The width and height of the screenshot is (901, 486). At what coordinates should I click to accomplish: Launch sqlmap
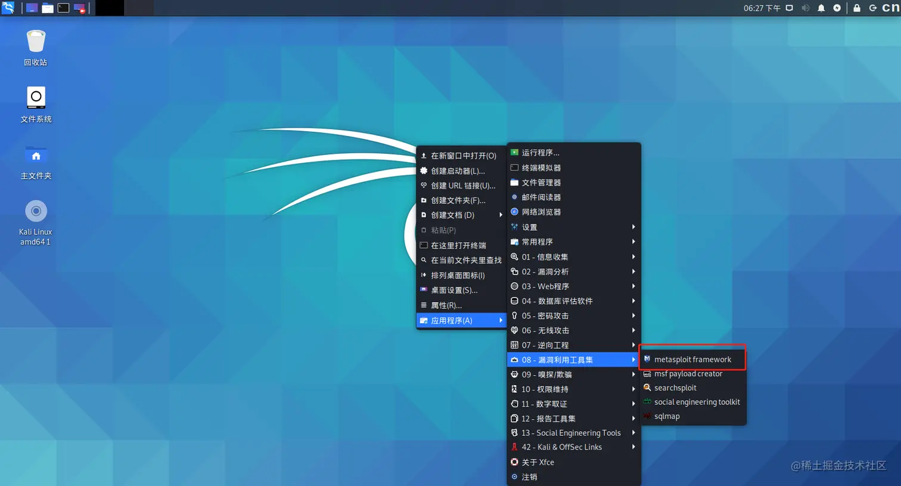[x=692, y=416]
